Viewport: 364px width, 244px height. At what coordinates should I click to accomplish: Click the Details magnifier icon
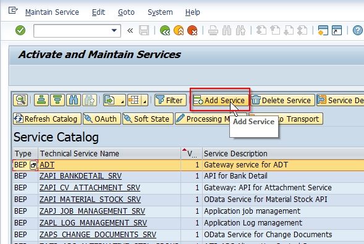[20, 100]
